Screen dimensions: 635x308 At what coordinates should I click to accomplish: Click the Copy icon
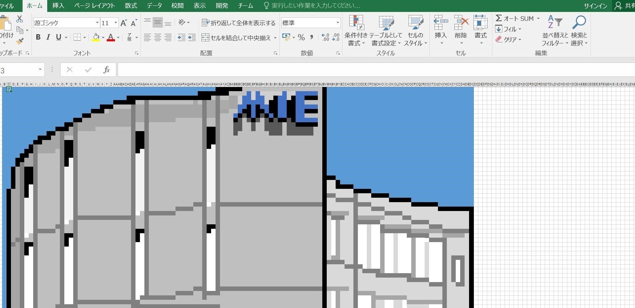[x=20, y=30]
